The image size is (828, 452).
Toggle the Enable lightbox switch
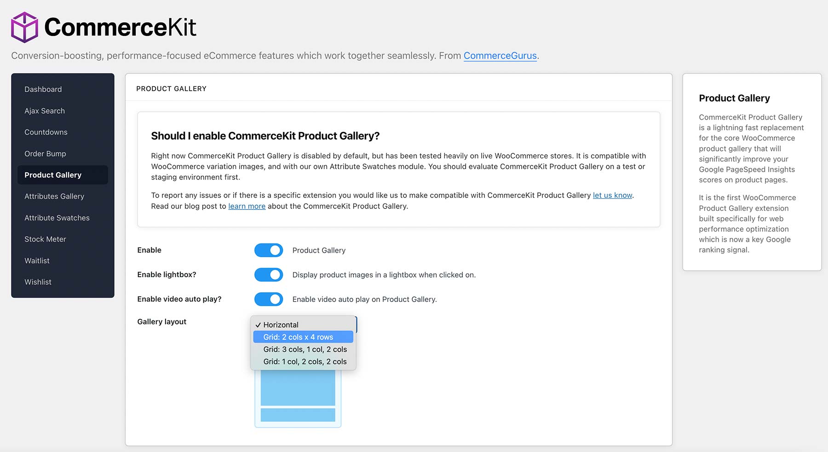point(269,275)
